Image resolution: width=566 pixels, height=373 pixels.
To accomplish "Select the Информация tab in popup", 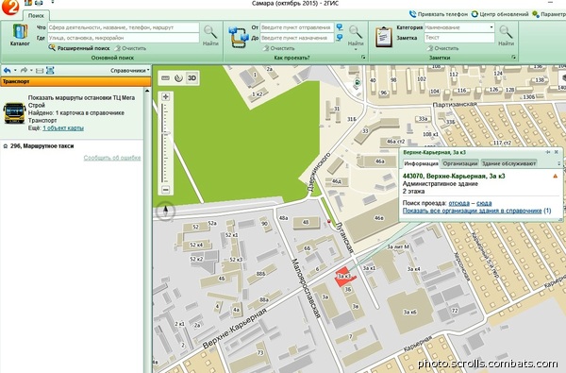I will (421, 163).
